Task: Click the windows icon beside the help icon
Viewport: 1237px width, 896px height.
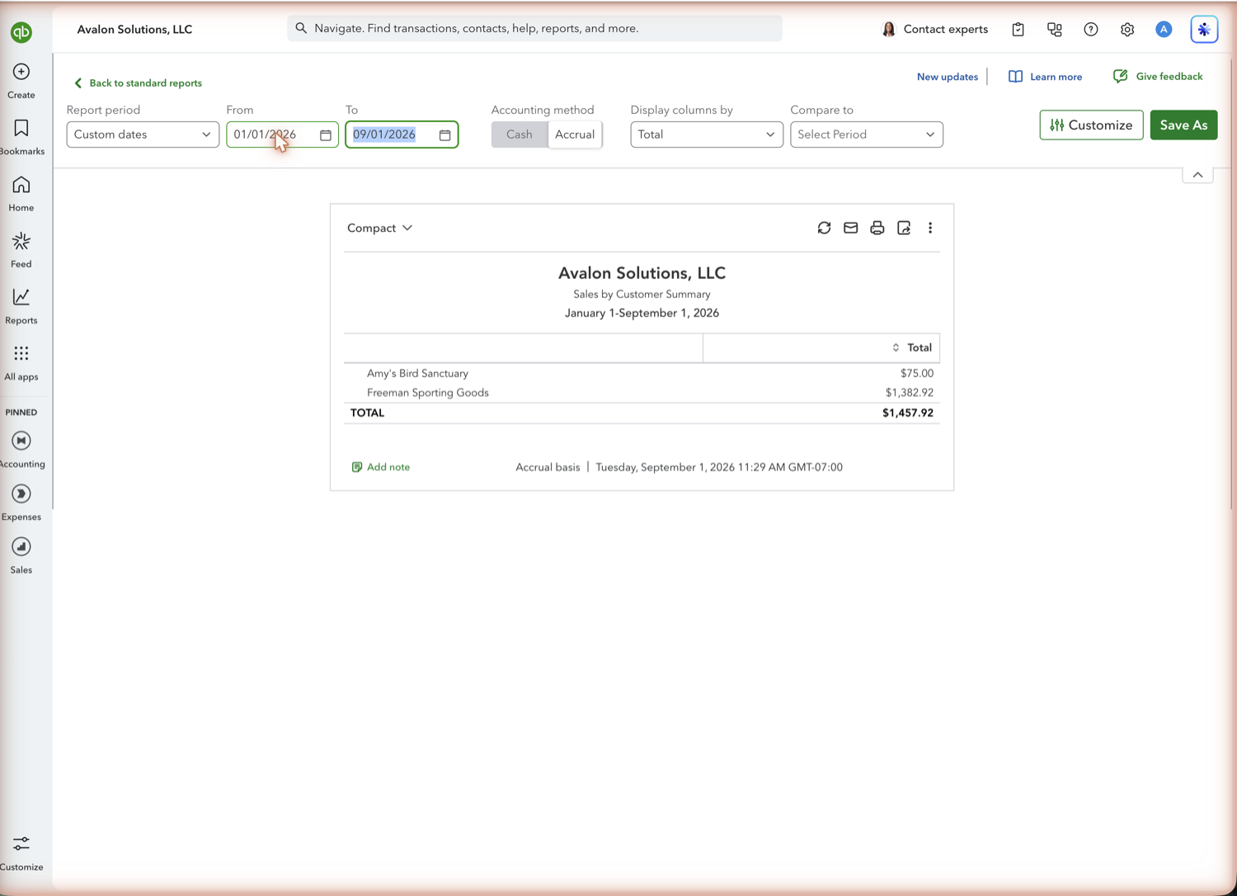Action: coord(1055,30)
